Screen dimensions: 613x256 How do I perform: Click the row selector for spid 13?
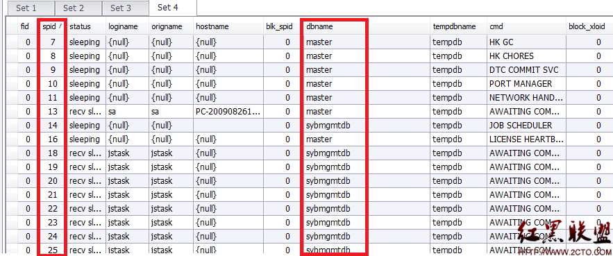[x=12, y=112]
